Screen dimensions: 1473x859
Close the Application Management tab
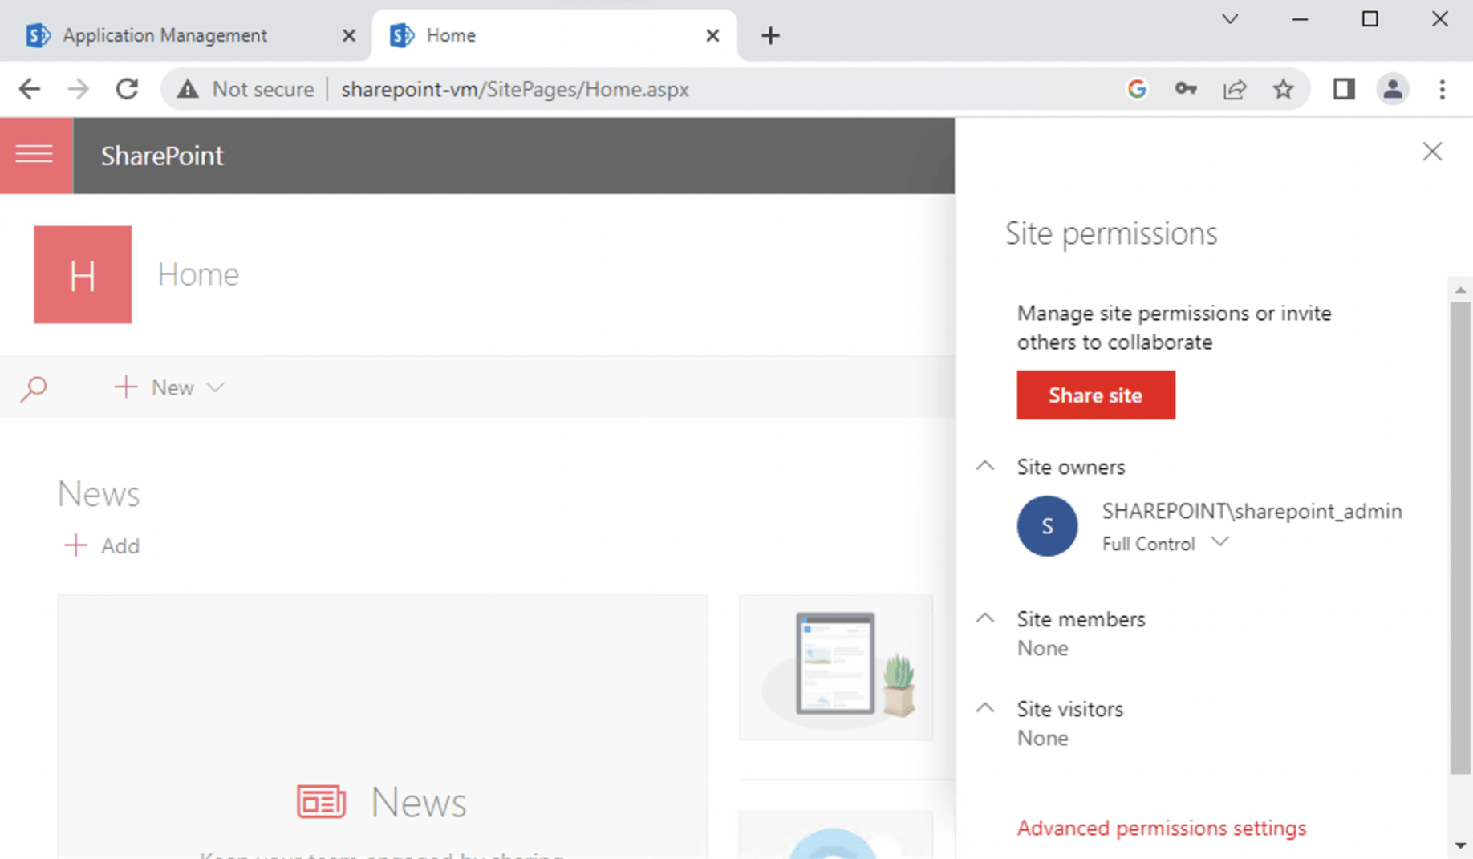click(349, 35)
